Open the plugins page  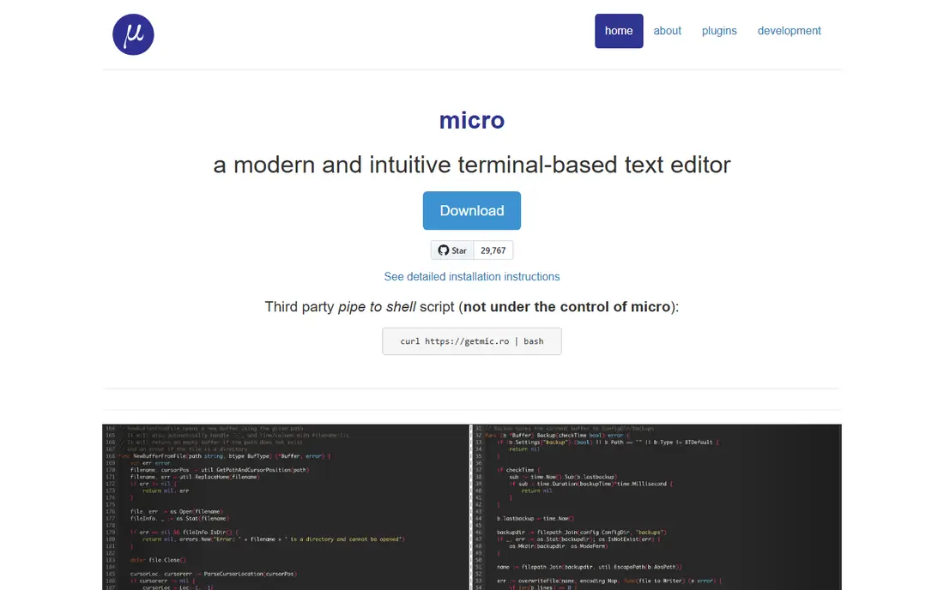point(719,31)
